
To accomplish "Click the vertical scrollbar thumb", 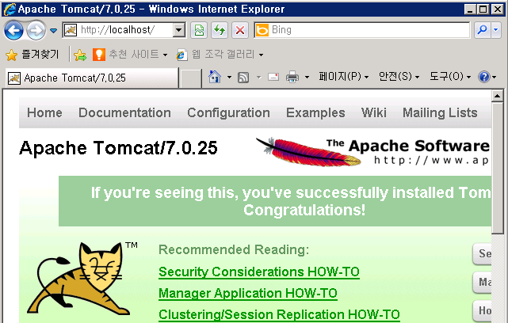I will pos(498,168).
